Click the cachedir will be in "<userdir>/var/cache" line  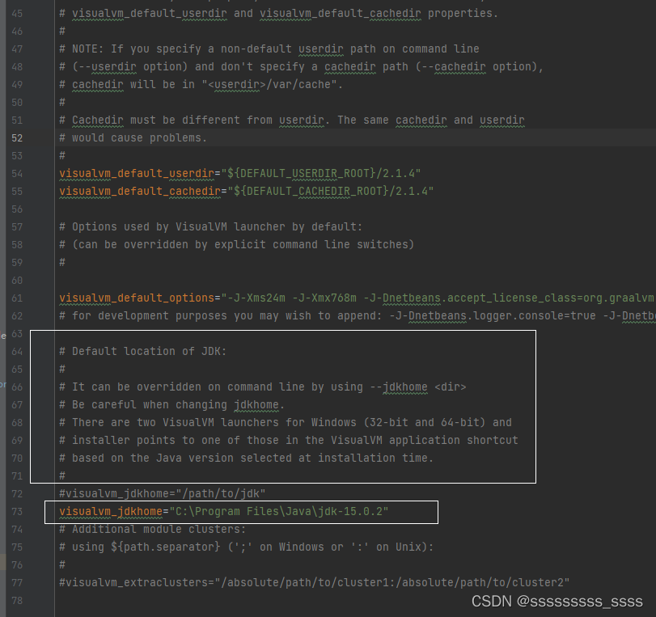(x=201, y=84)
